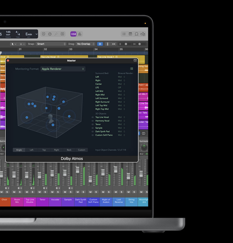The height and width of the screenshot is (243, 233).
Task: Click bar 33 on the timeline ruler
Action: (x=71, y=49)
